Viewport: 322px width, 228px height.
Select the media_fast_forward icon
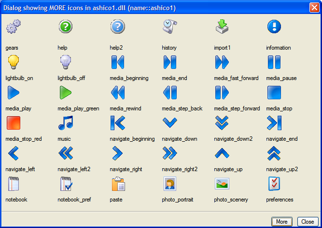[x=222, y=62]
